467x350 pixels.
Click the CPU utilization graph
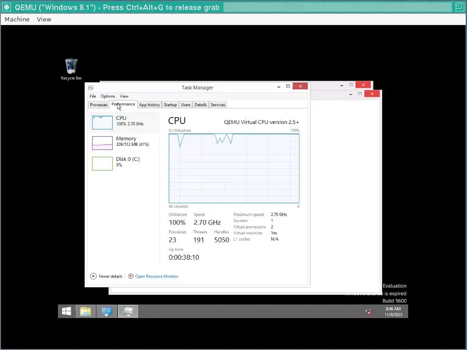pyautogui.click(x=234, y=169)
